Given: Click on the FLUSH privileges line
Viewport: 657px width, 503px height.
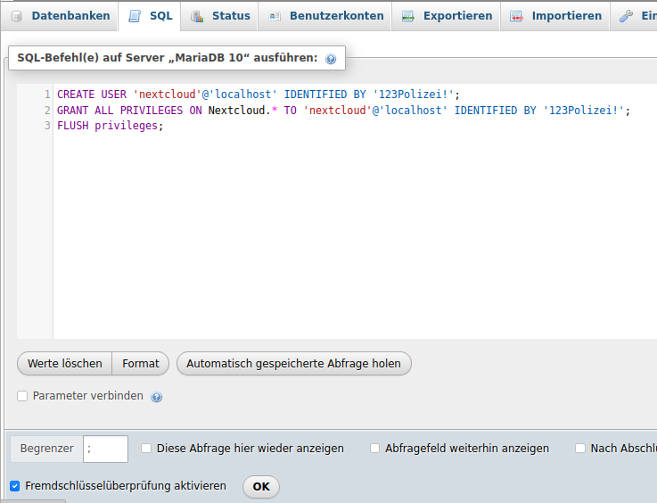Looking at the screenshot, I should pyautogui.click(x=111, y=126).
